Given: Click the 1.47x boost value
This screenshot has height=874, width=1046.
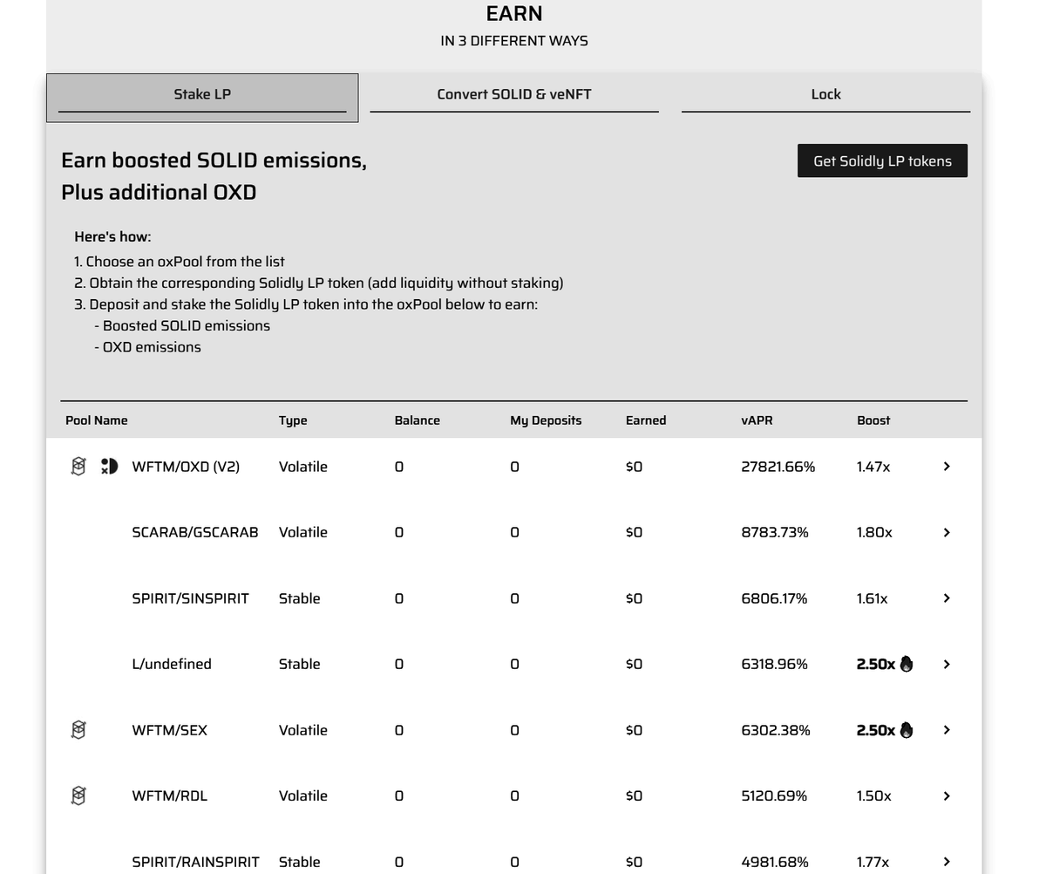Looking at the screenshot, I should click(x=873, y=467).
